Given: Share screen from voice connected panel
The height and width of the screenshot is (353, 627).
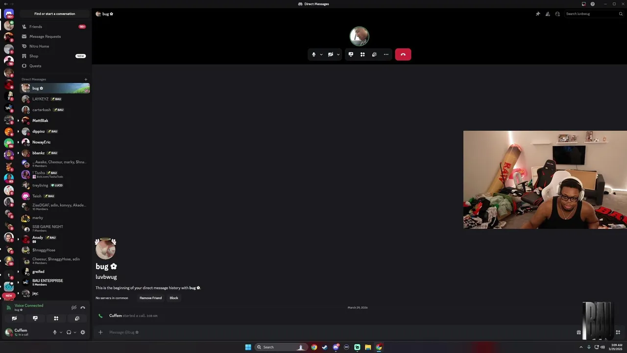Looking at the screenshot, I should click(35, 319).
